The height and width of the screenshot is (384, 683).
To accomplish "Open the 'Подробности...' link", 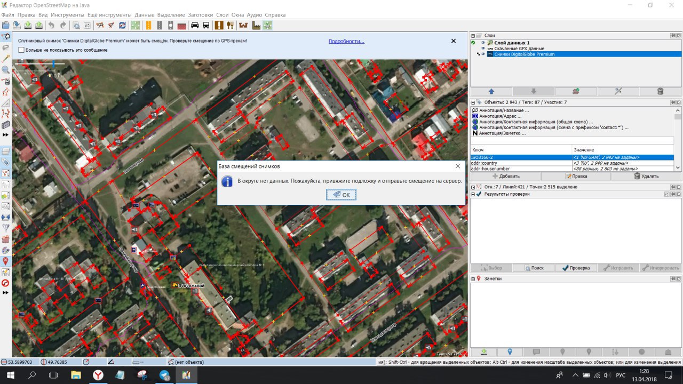I will pyautogui.click(x=346, y=41).
